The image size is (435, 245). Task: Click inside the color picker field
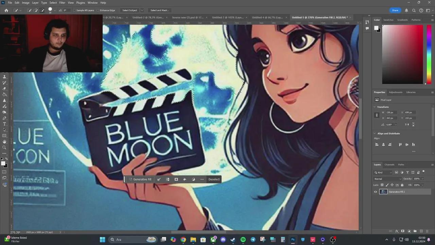click(402, 54)
